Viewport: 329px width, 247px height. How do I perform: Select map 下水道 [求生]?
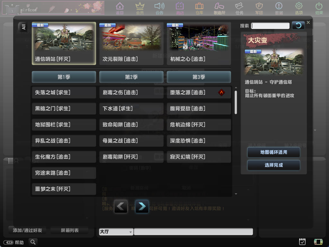pos(131,109)
